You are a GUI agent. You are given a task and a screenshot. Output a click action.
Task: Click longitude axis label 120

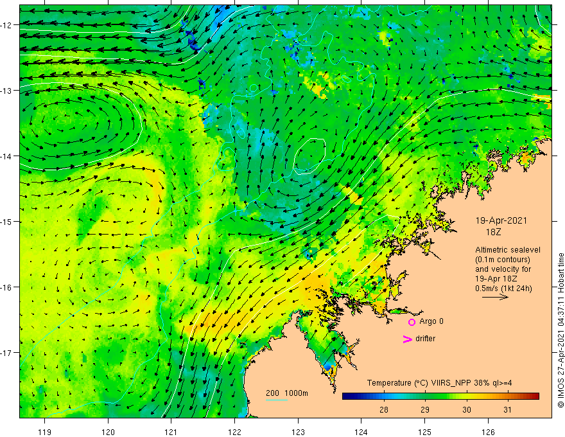[x=108, y=432]
